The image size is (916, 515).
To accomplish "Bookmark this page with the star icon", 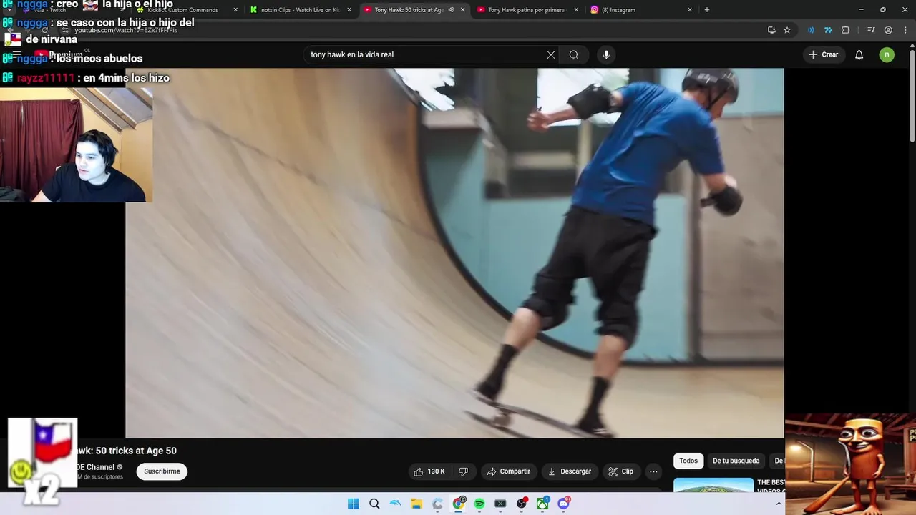I will coord(787,30).
